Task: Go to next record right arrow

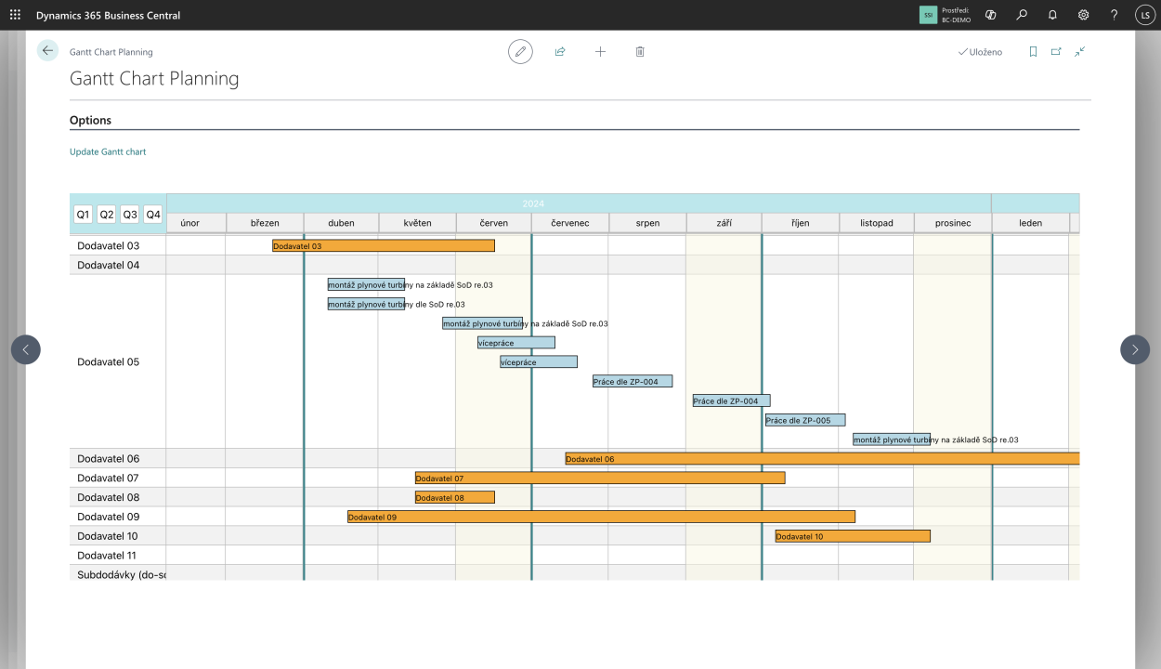Action: pos(1134,349)
